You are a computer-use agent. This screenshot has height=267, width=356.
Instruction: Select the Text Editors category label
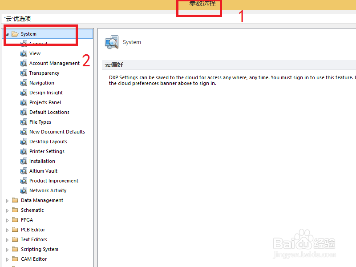coord(34,239)
